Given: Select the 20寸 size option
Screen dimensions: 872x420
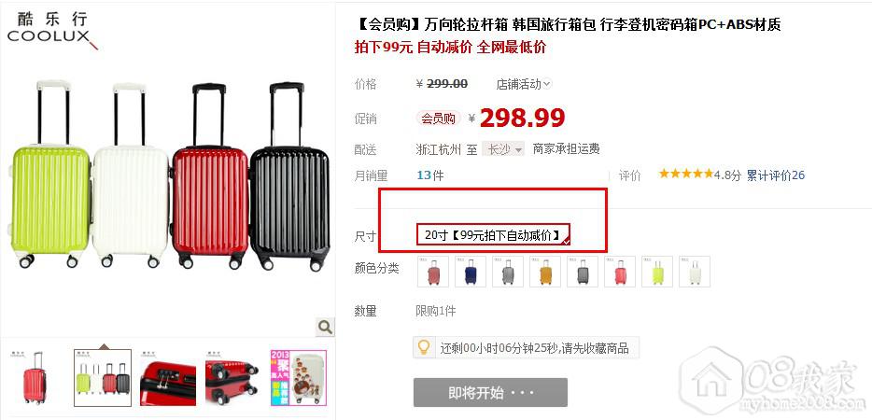Looking at the screenshot, I should click(x=494, y=235).
